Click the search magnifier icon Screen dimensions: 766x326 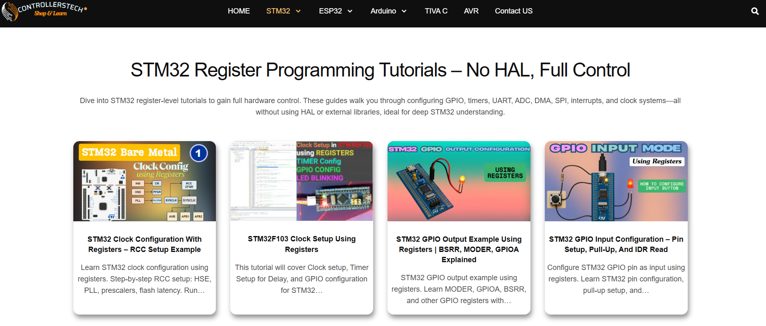click(x=755, y=11)
